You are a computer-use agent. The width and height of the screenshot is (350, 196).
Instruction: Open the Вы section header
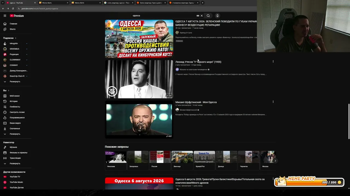tap(6, 90)
